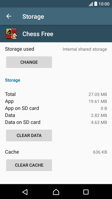
Task: Tap the battery icon in status bar
Action: click(x=96, y=4)
